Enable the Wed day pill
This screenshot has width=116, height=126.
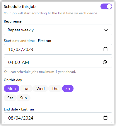point(40,88)
